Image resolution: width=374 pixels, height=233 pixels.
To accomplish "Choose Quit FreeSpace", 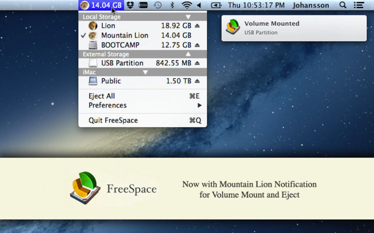I will click(143, 120).
